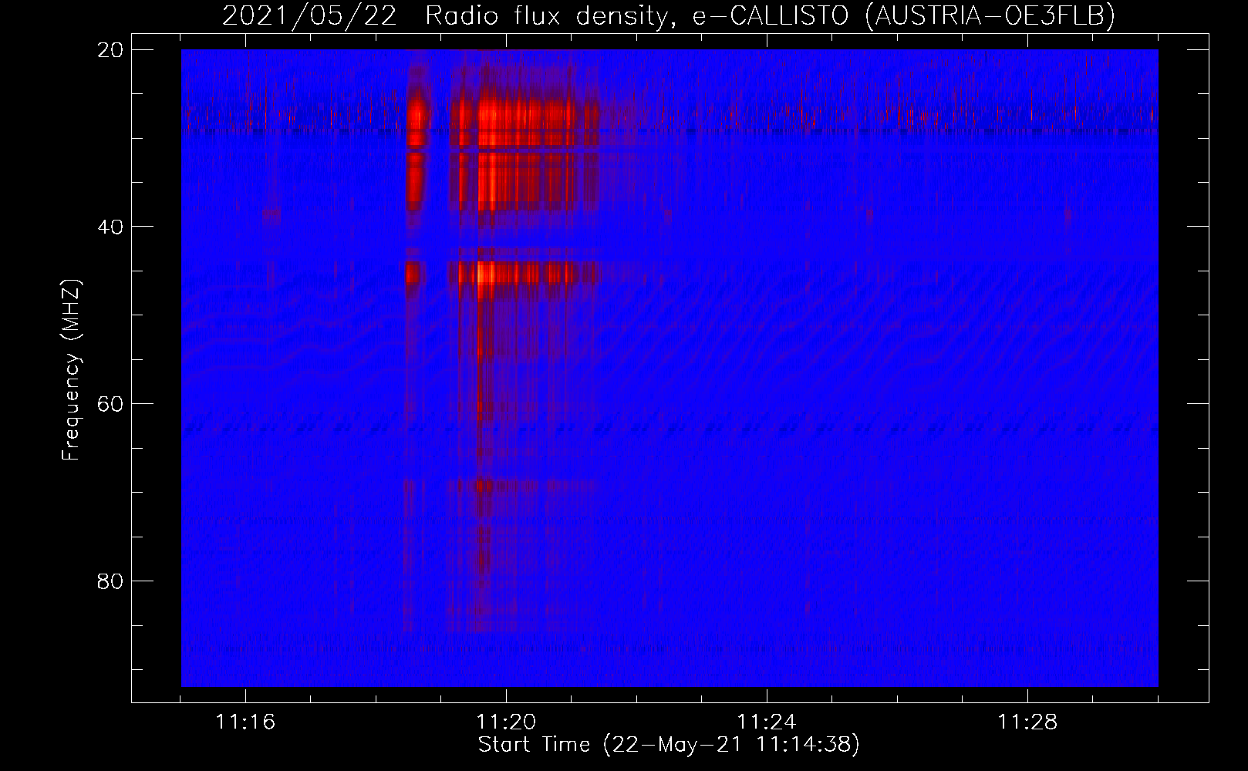The image size is (1248, 771).
Task: Click the 11:16 time tick label
Action: [x=245, y=722]
